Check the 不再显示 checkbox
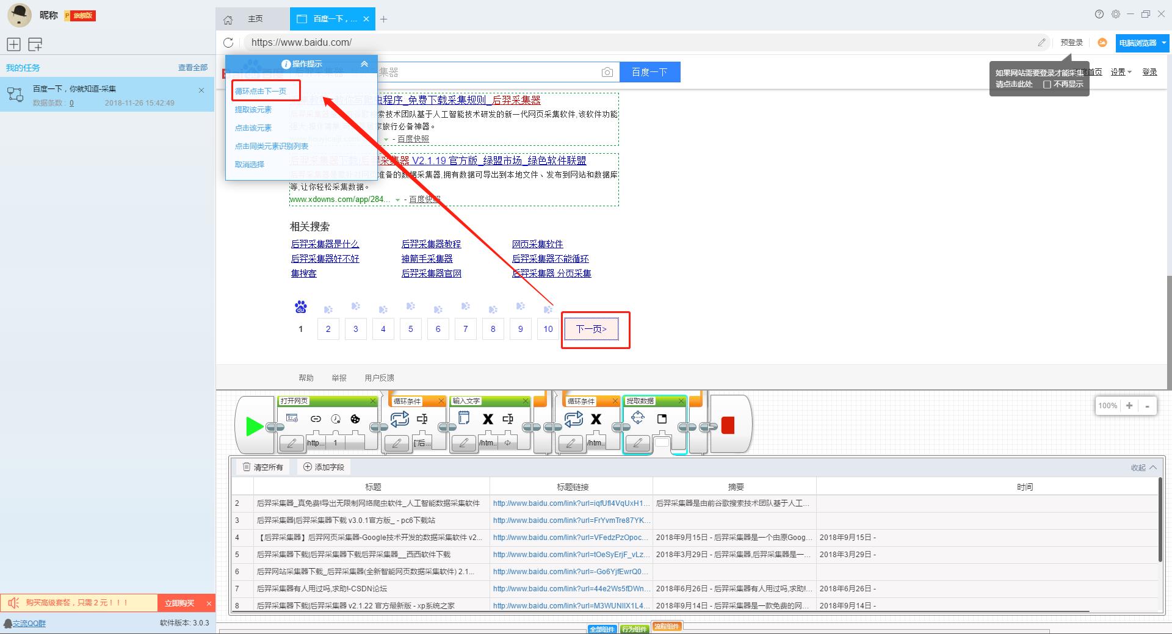Viewport: 1172px width, 634px height. (1047, 84)
